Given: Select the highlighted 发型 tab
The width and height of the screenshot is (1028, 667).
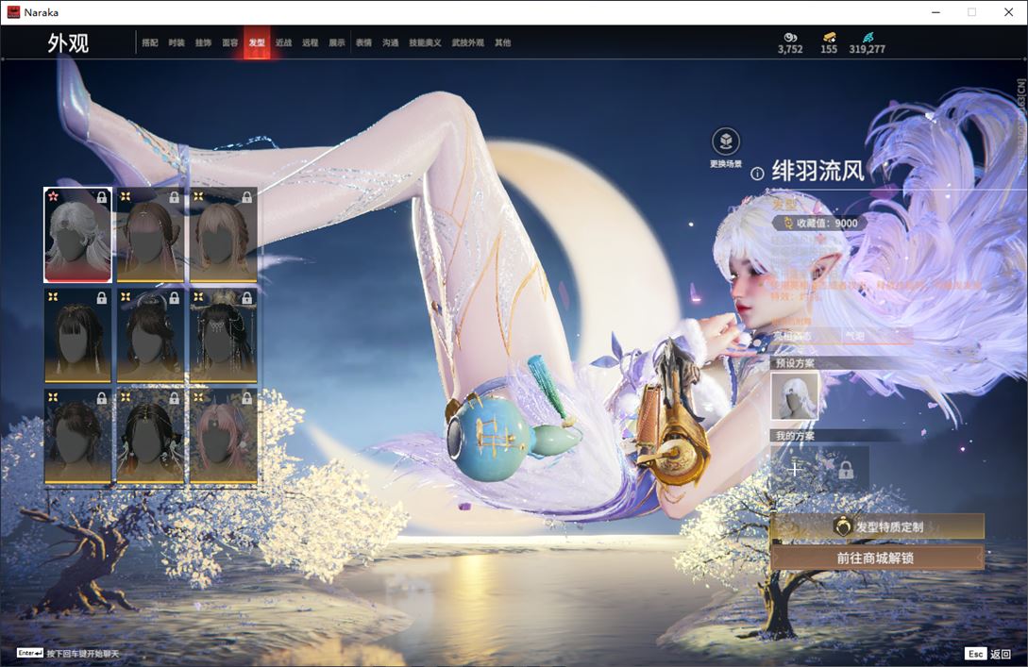Looking at the screenshot, I should [257, 42].
